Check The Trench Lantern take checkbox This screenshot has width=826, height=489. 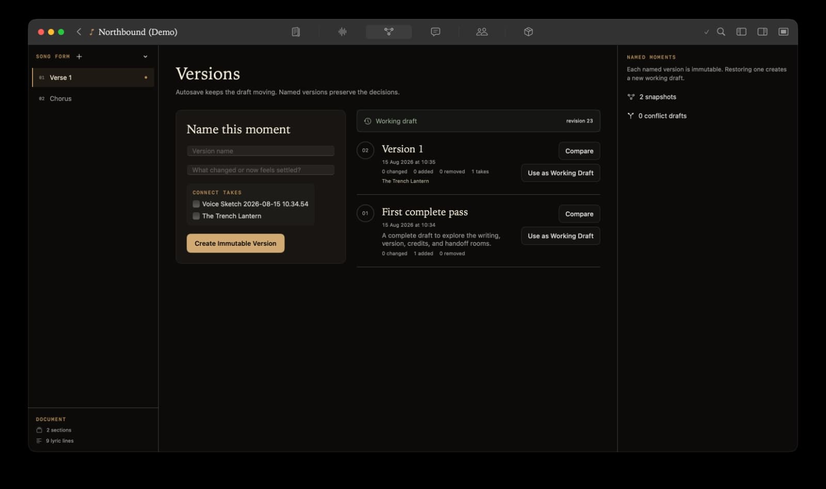coord(196,216)
